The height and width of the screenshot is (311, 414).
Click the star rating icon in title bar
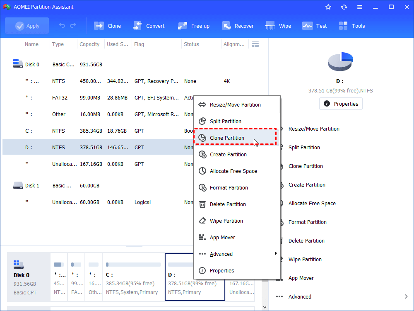coord(328,7)
